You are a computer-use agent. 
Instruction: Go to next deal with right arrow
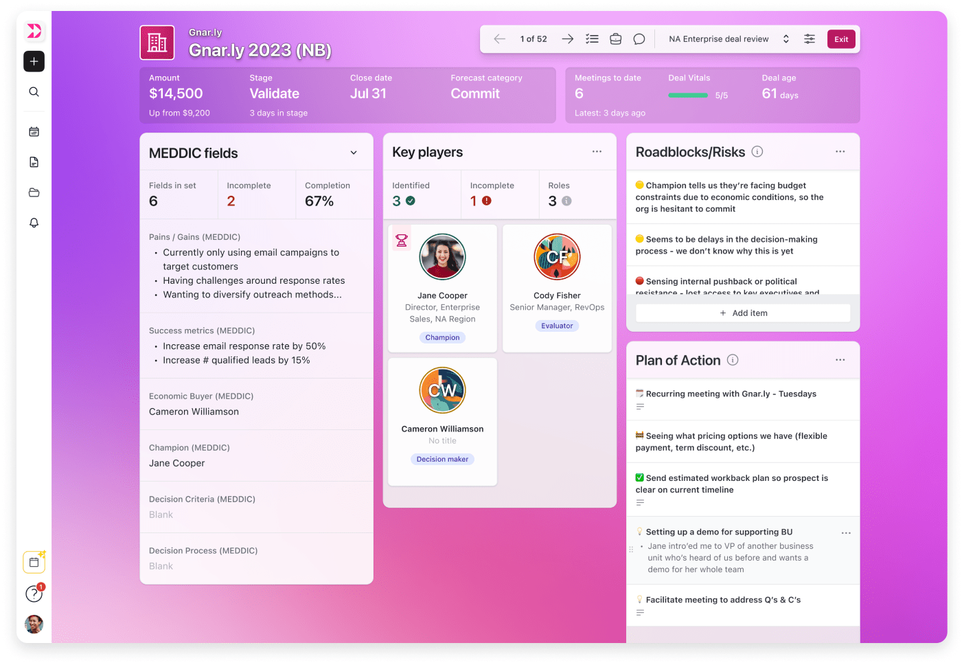coord(567,39)
